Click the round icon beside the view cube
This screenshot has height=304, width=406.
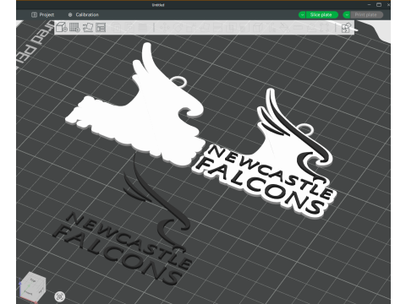click(x=59, y=296)
